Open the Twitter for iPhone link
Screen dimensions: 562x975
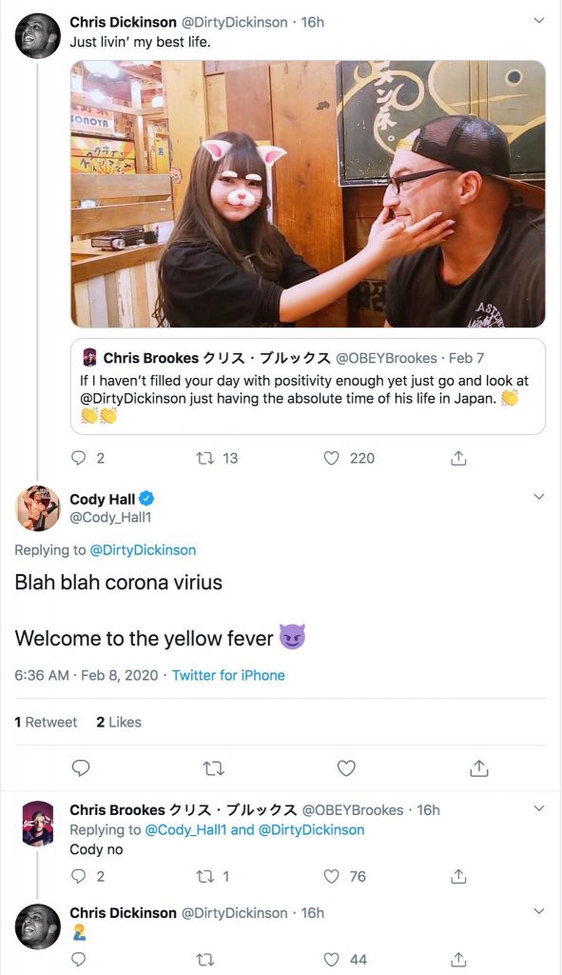(228, 675)
